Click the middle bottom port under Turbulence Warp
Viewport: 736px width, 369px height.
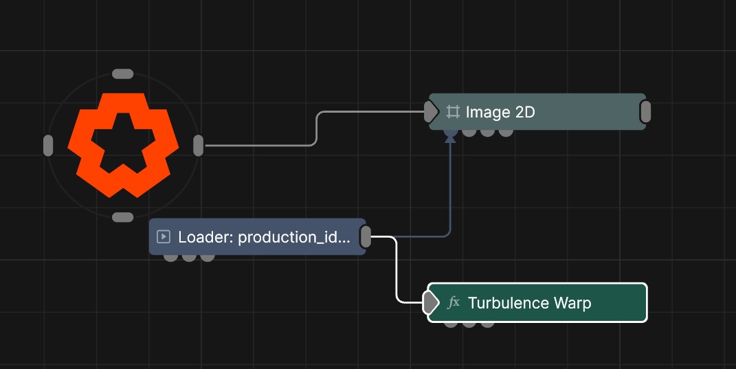469,324
